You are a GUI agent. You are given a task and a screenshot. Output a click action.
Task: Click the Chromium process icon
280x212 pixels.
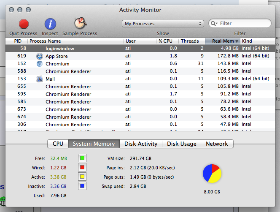[x=40, y=64]
